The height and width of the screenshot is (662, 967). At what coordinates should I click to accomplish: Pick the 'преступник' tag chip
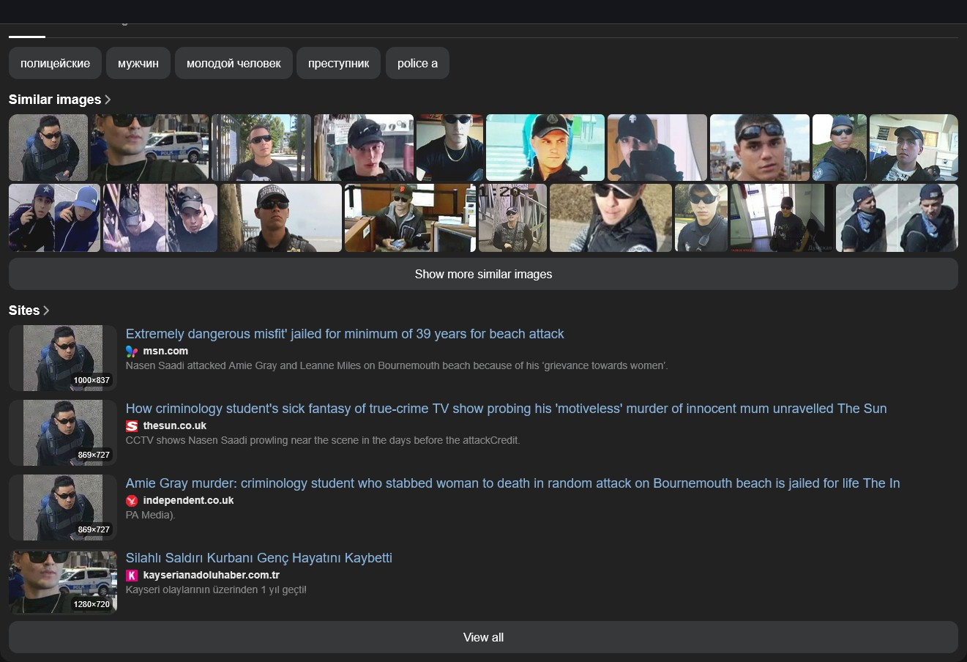pyautogui.click(x=338, y=64)
